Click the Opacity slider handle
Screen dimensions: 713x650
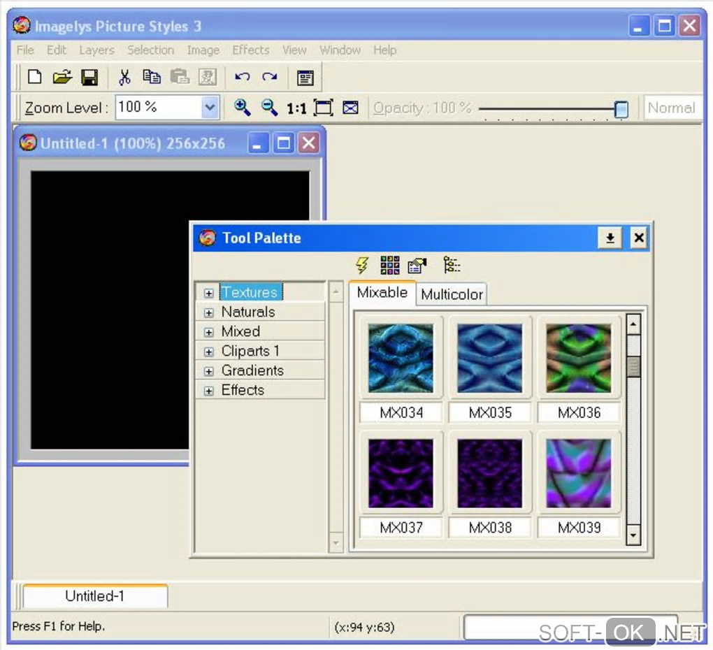click(x=621, y=109)
